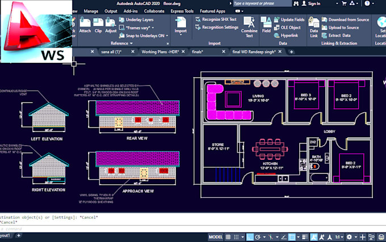Click the Import file icon
386x242 pixels.
point(181,22)
